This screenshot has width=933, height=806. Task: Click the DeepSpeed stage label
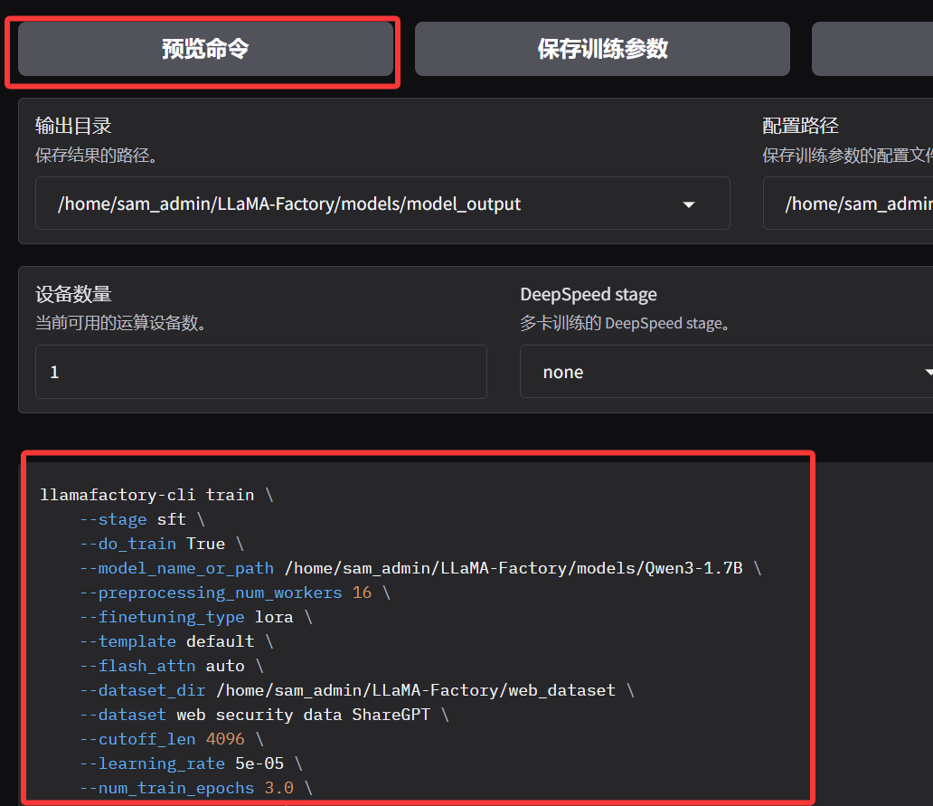click(x=589, y=294)
